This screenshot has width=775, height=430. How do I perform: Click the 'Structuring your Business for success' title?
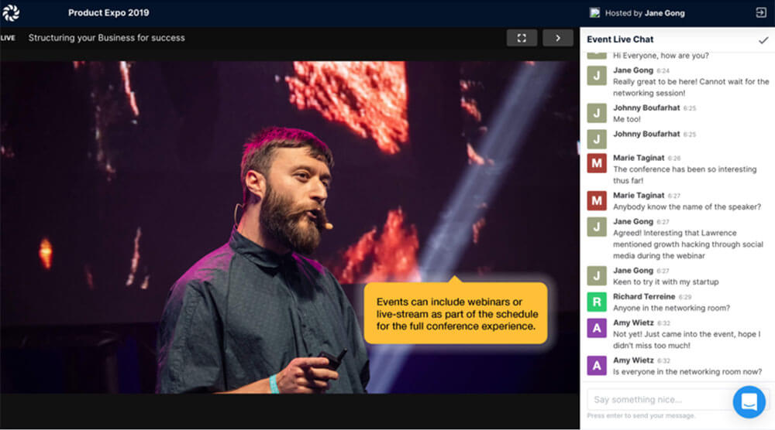point(106,38)
